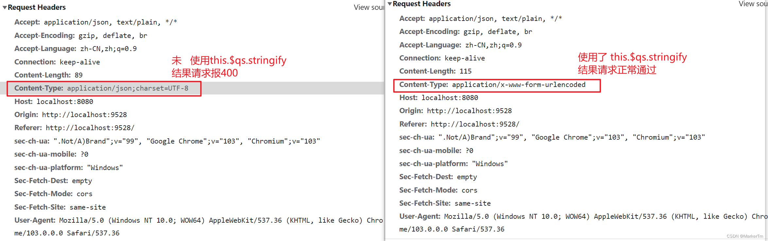
Task: Collapse the right Request Headers section
Action: click(390, 4)
